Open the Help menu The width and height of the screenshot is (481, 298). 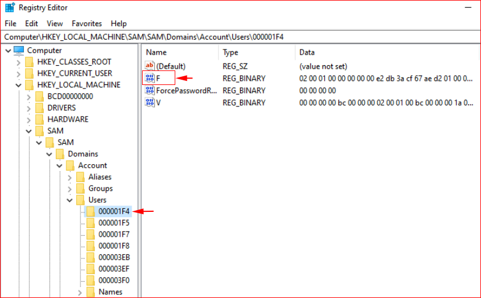coord(118,24)
